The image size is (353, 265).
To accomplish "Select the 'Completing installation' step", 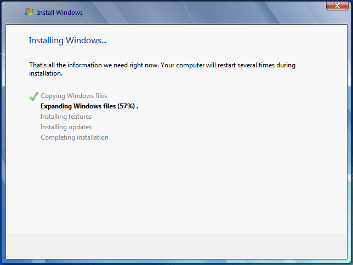I will click(75, 137).
